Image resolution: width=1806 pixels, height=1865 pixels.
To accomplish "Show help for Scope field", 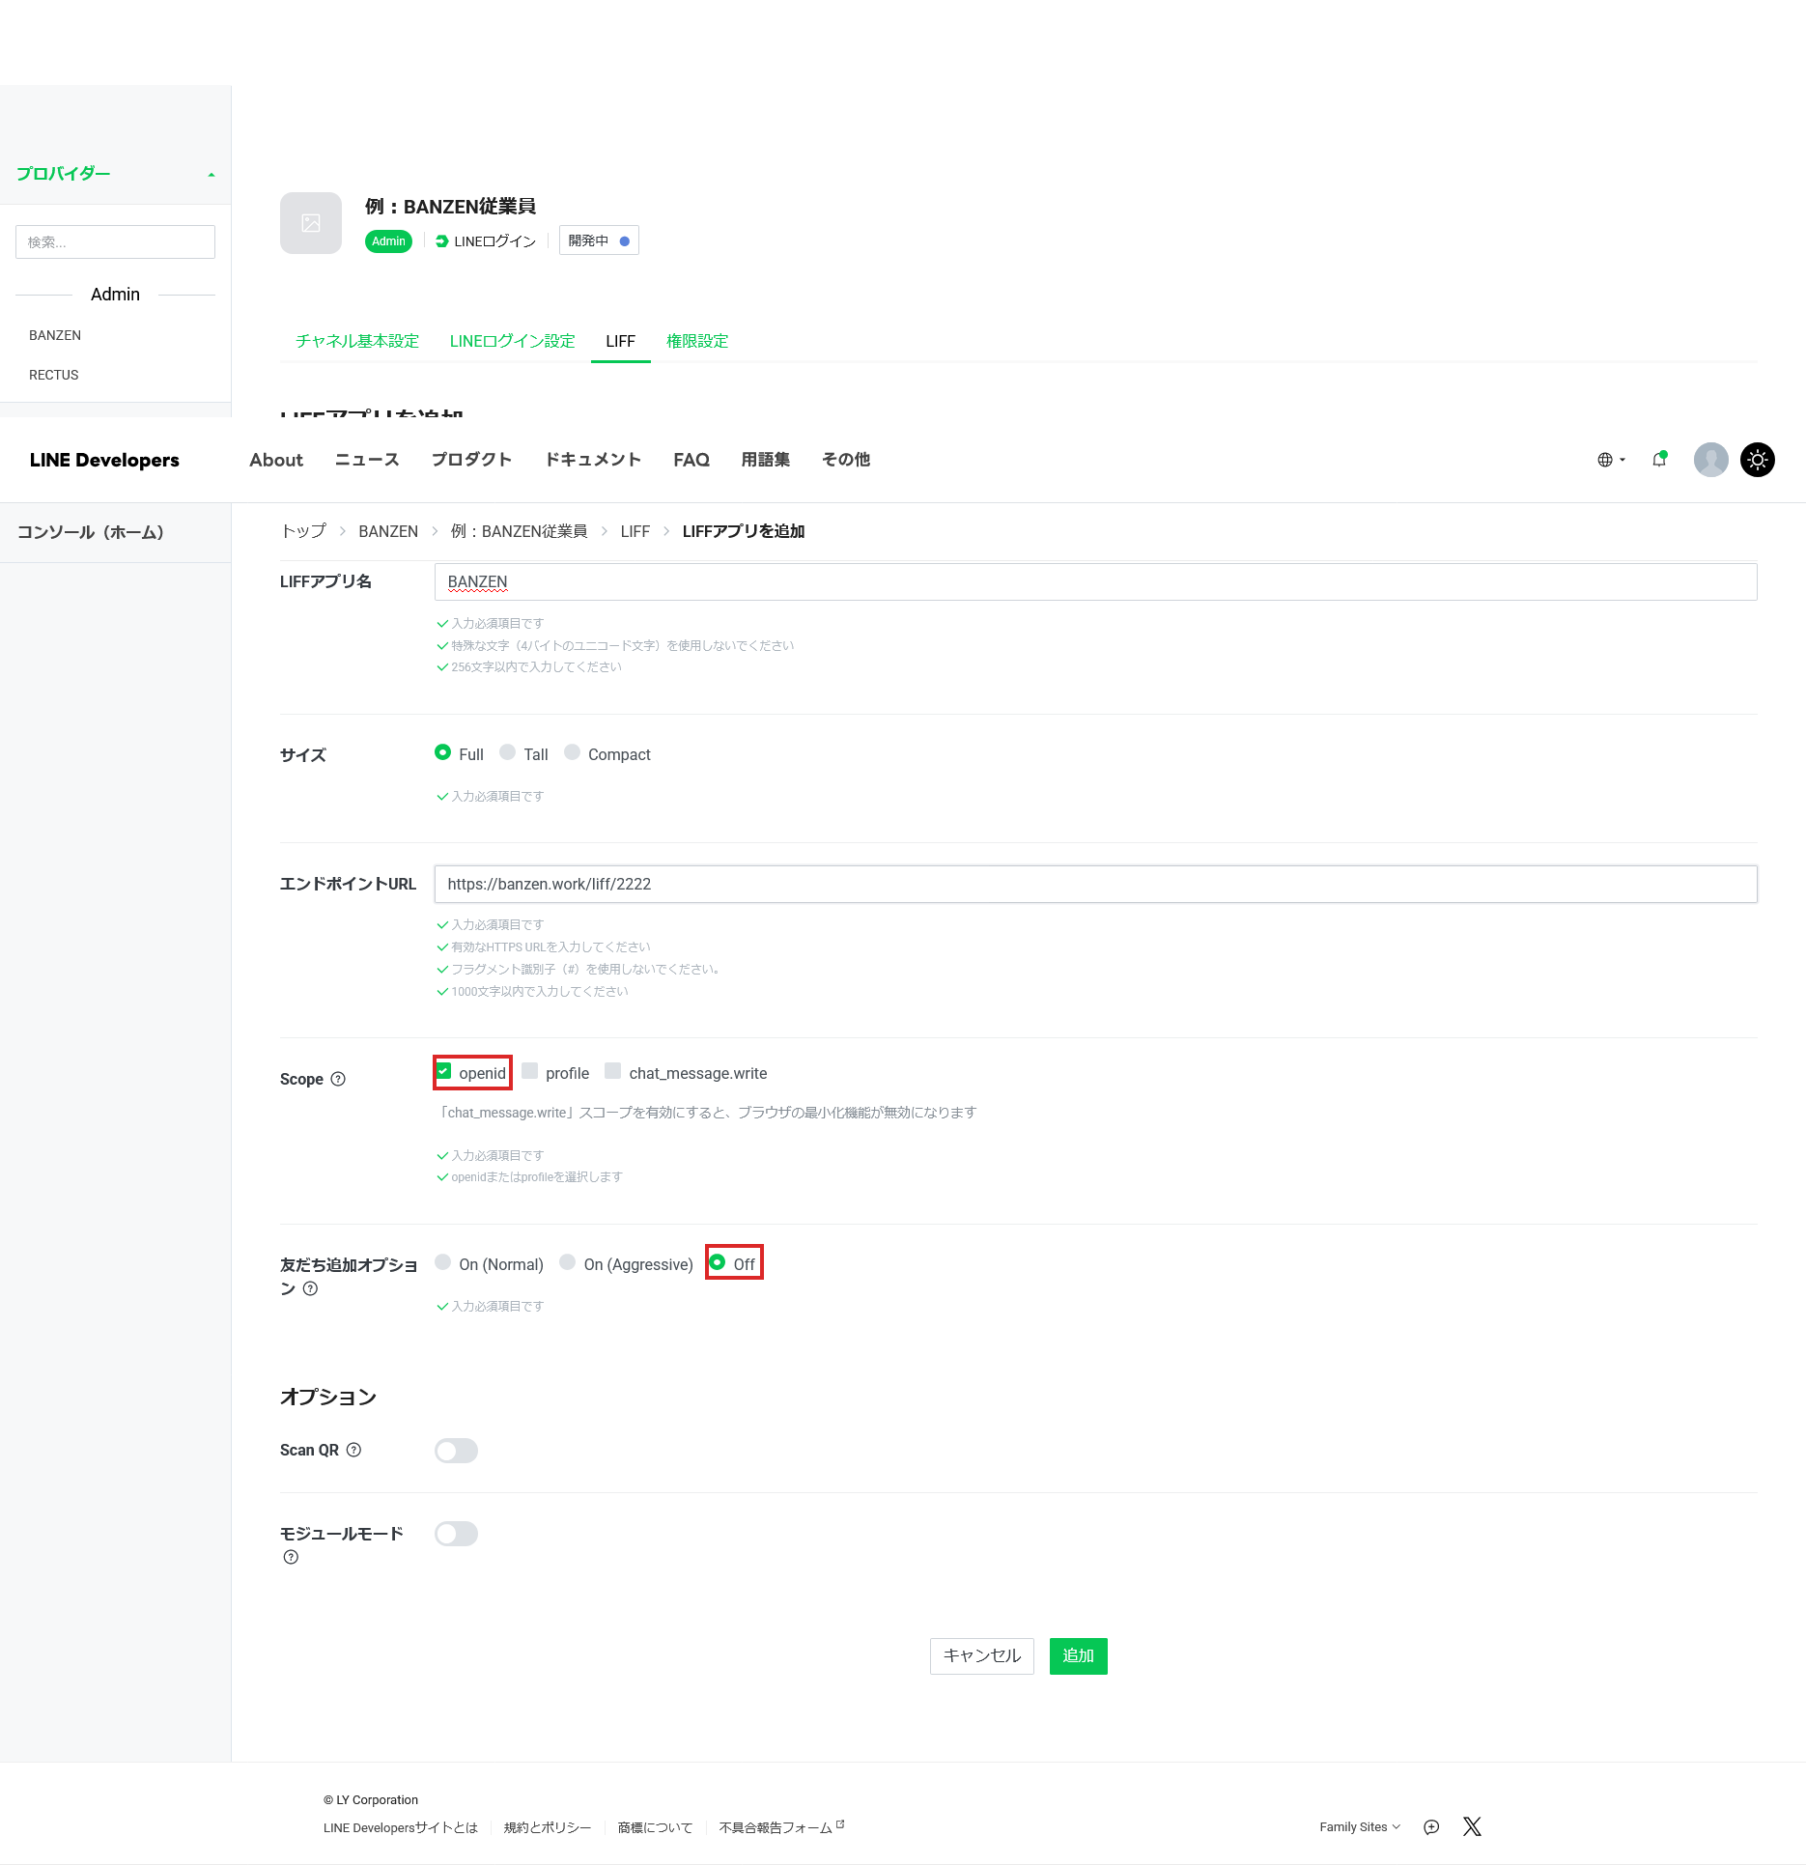I will (338, 1079).
